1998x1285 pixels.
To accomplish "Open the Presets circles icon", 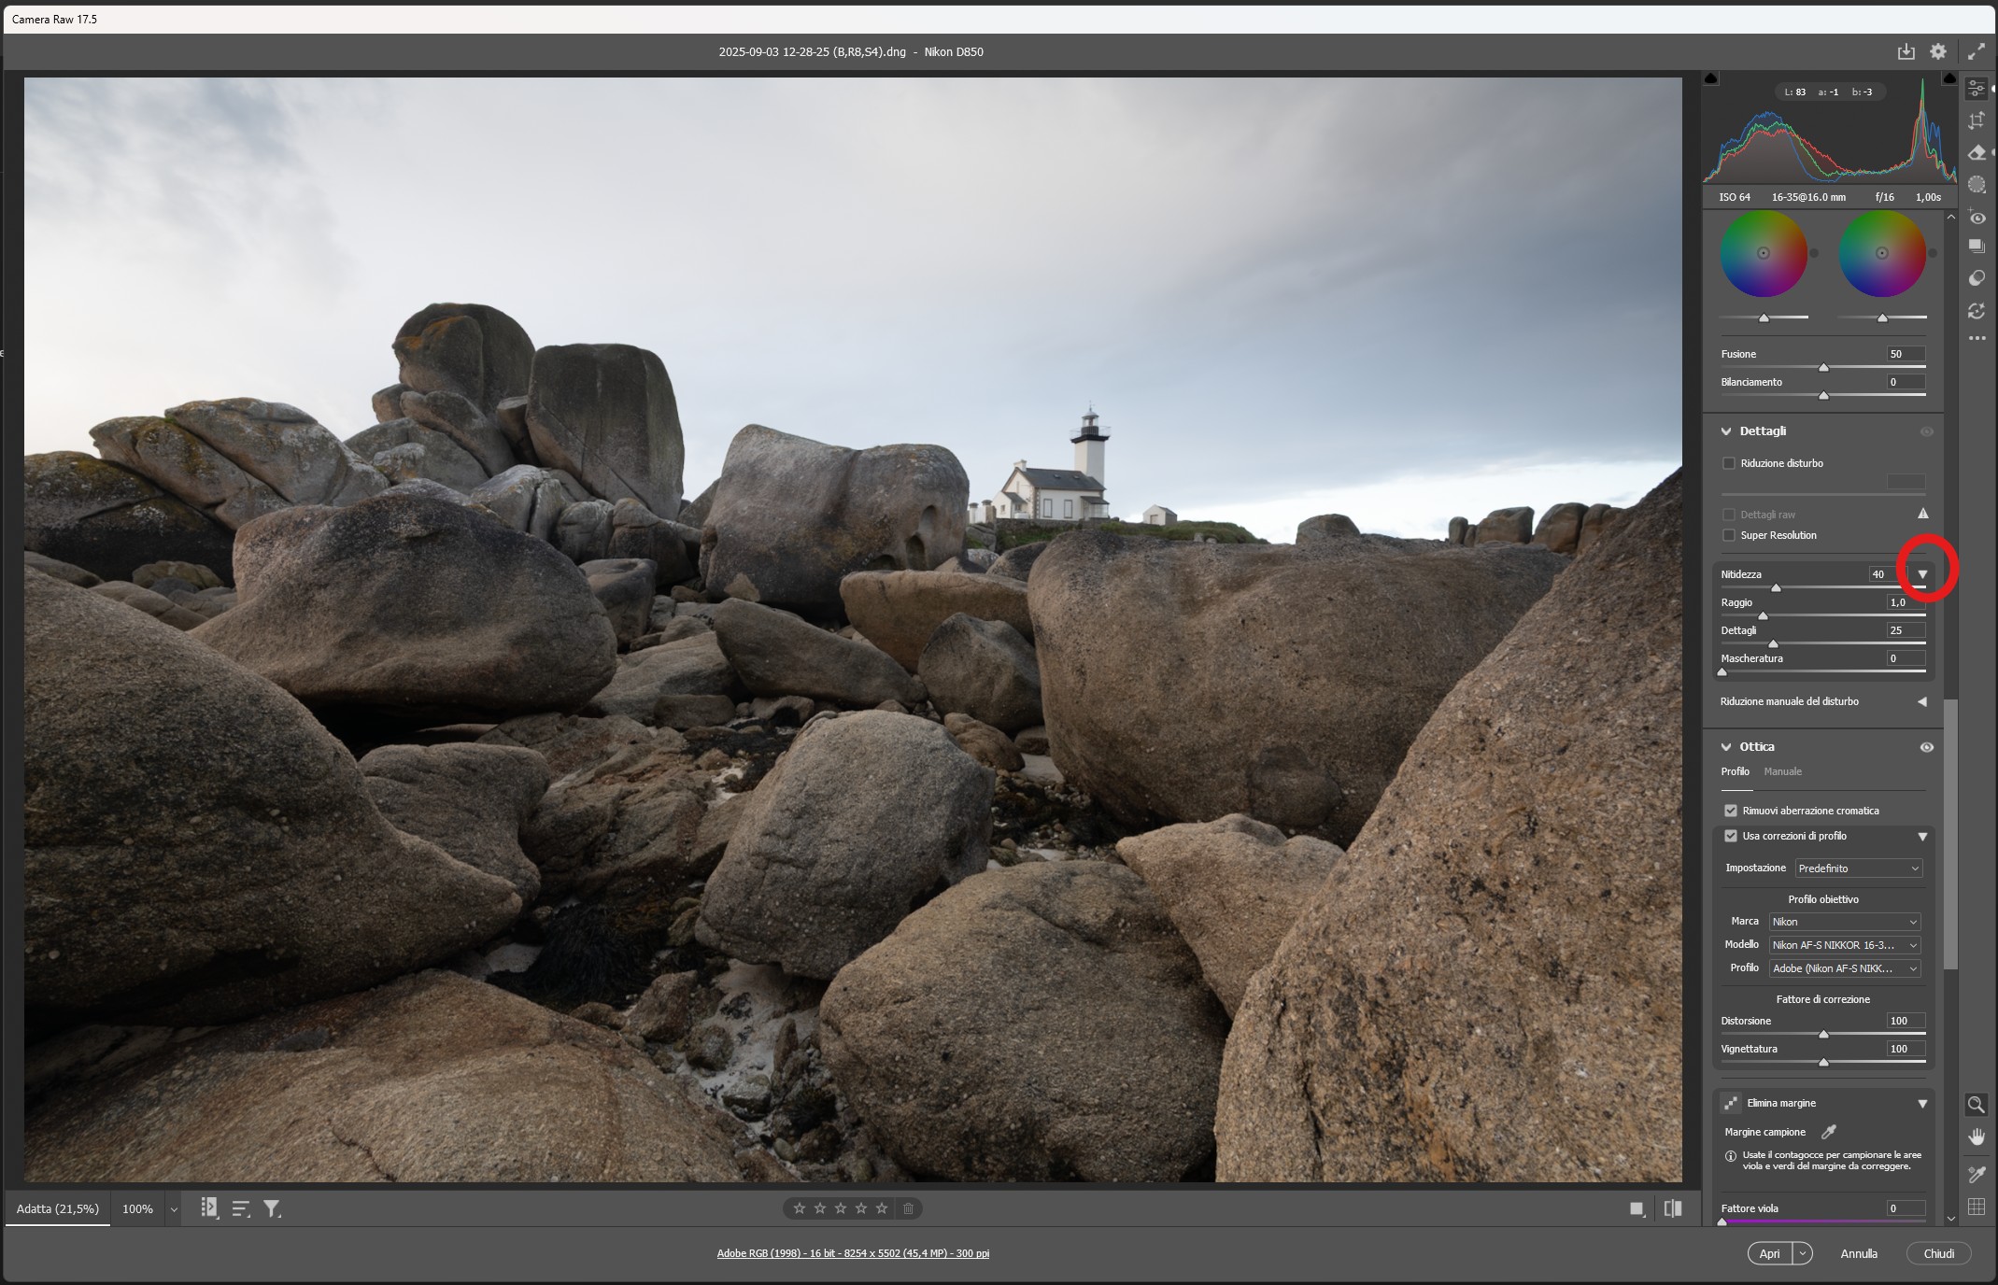I will (1977, 278).
